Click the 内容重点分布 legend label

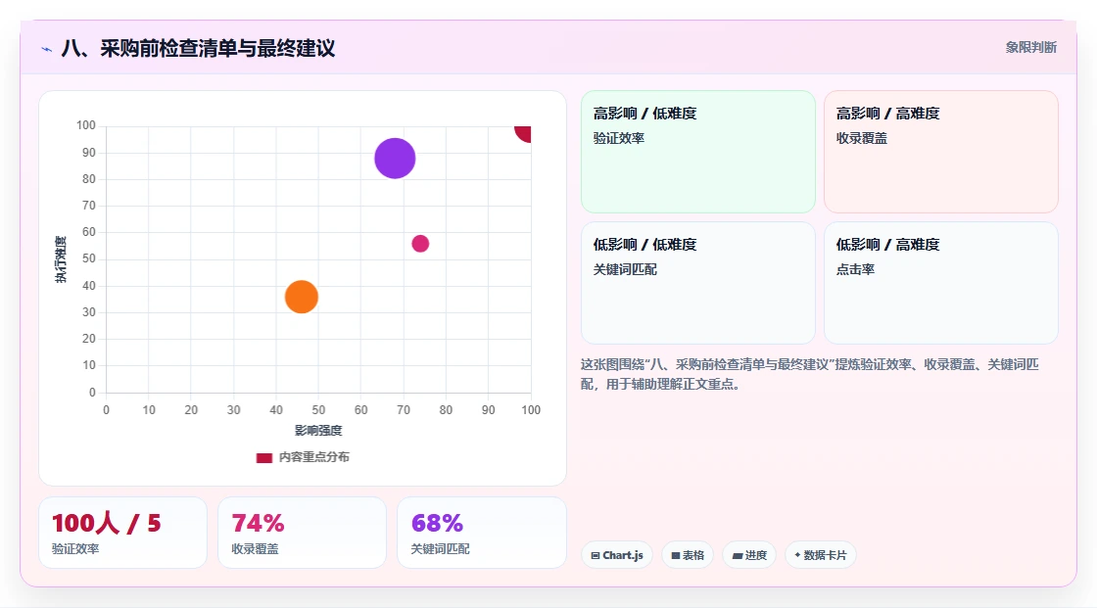(314, 457)
